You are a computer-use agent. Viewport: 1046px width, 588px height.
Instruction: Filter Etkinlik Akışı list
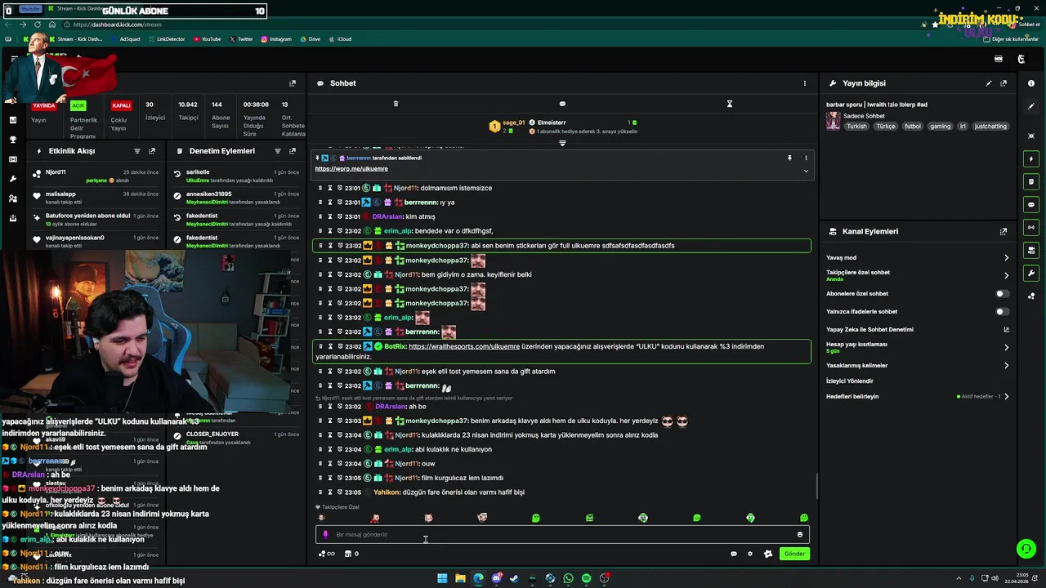pos(136,151)
